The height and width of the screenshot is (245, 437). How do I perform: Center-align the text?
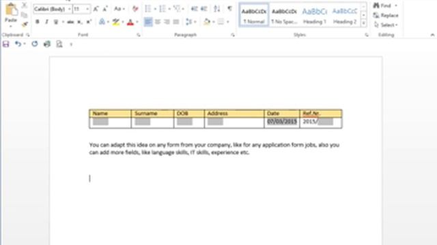point(158,22)
